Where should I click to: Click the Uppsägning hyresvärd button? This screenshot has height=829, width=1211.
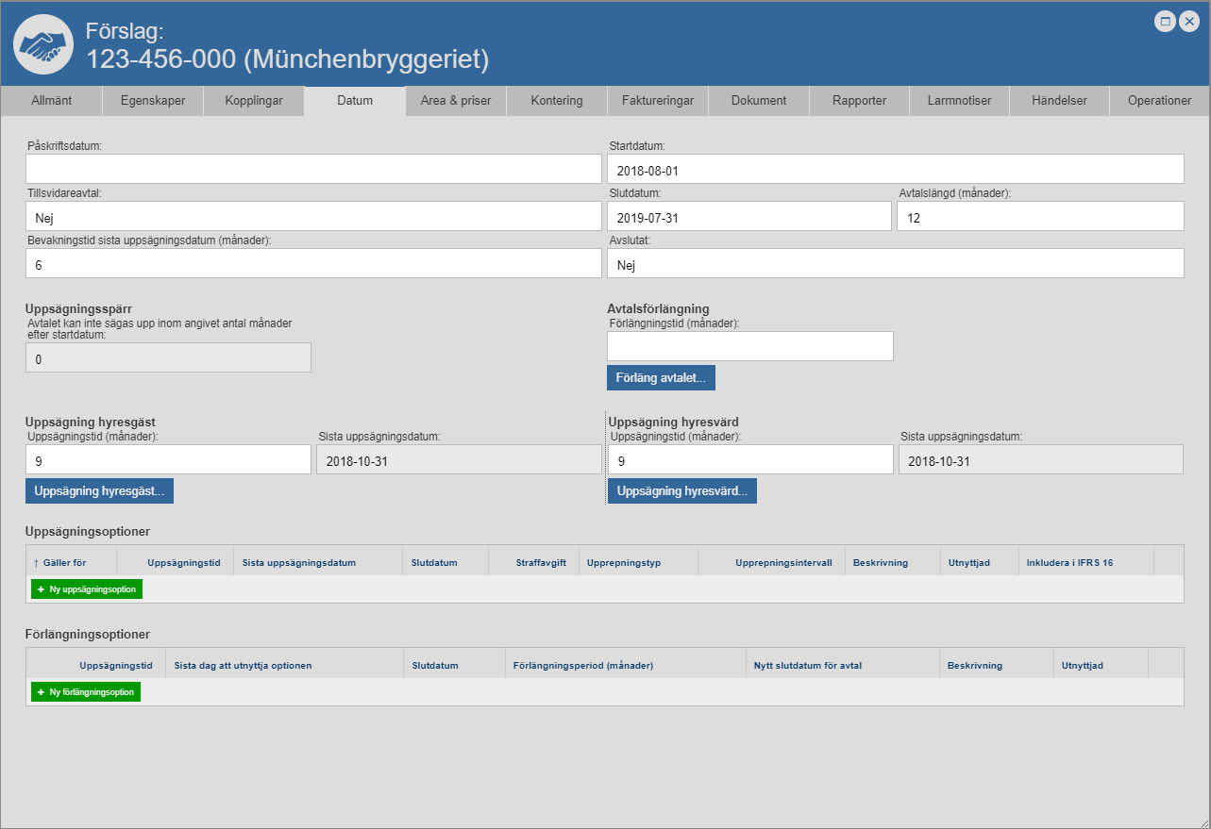681,491
